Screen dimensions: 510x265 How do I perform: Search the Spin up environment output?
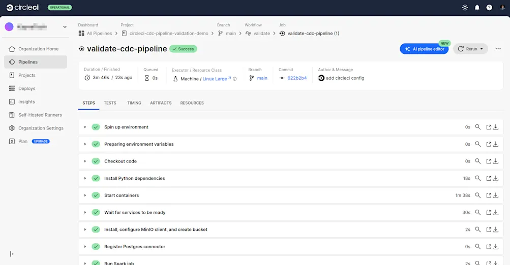click(x=478, y=127)
